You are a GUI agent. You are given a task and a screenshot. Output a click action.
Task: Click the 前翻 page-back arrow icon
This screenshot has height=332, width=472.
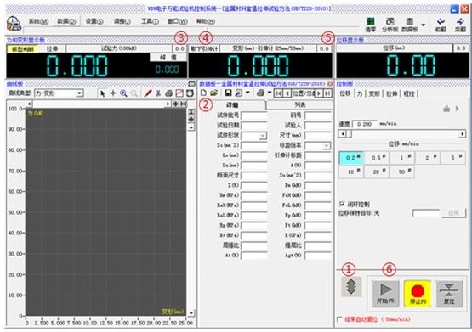pos(441,25)
